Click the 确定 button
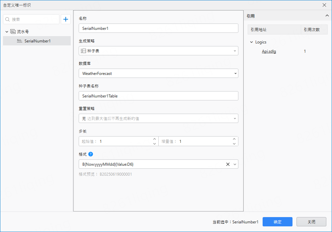 (x=277, y=222)
